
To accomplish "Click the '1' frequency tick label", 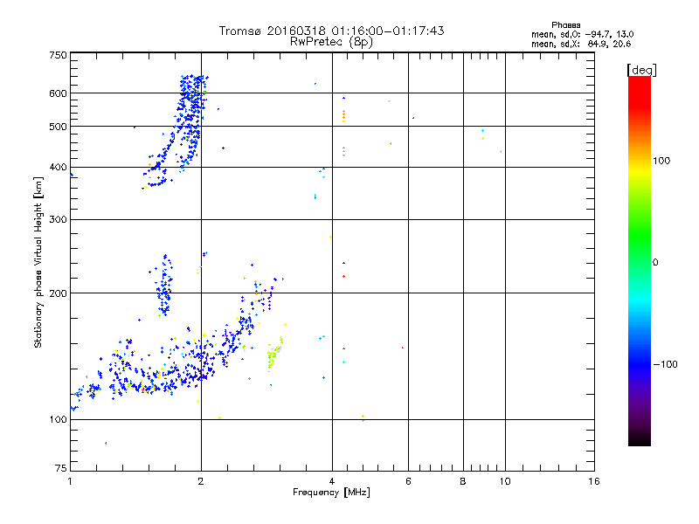I will 70,481.
